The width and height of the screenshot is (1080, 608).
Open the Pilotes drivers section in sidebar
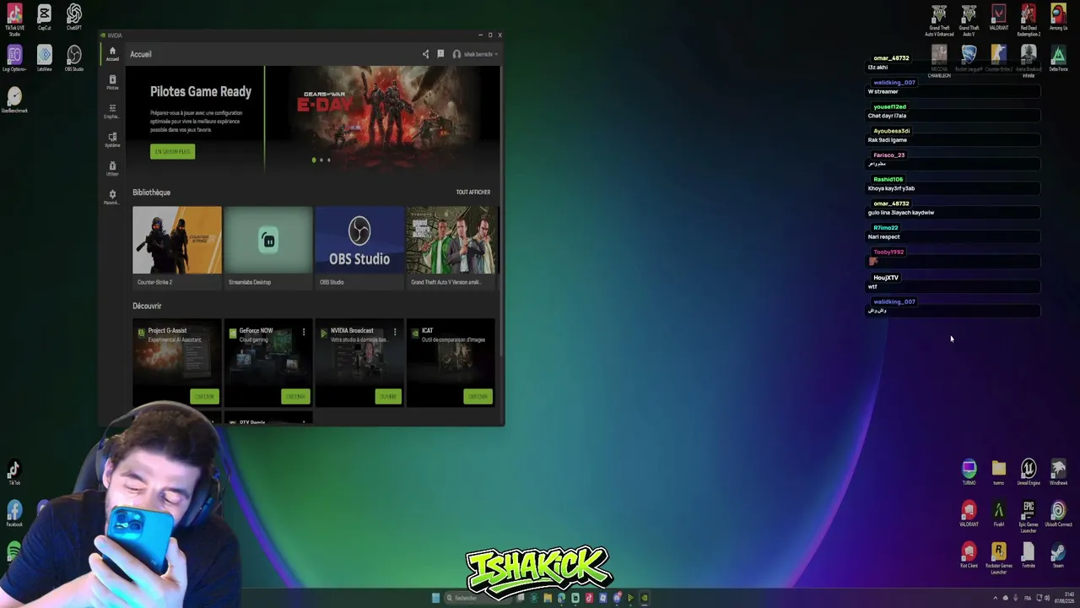click(x=112, y=83)
